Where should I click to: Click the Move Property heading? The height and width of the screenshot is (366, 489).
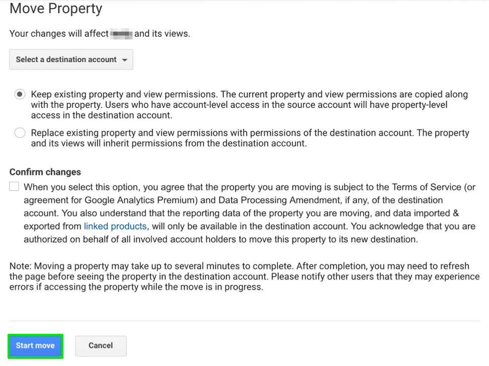coord(56,9)
